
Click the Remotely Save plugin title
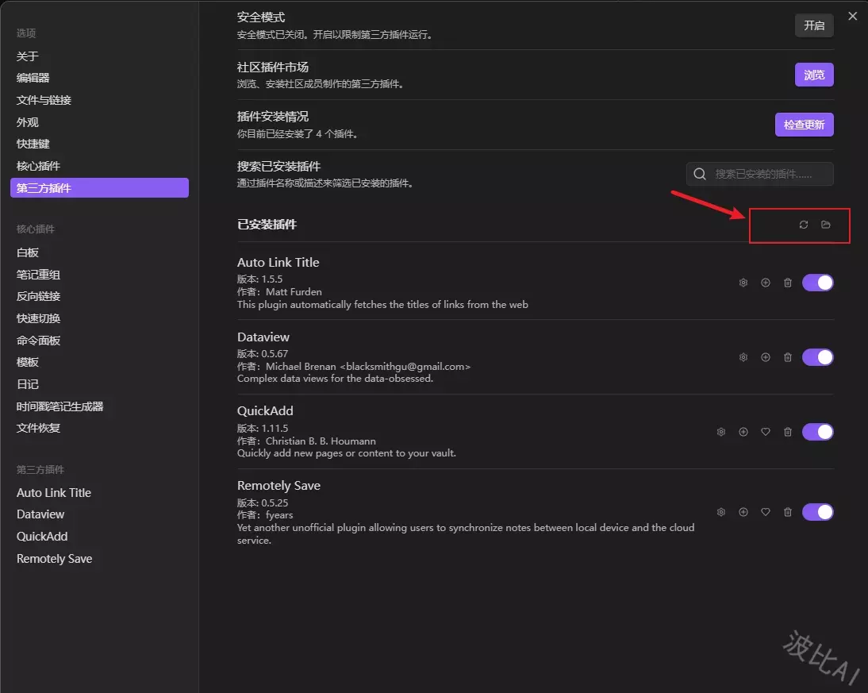click(279, 486)
